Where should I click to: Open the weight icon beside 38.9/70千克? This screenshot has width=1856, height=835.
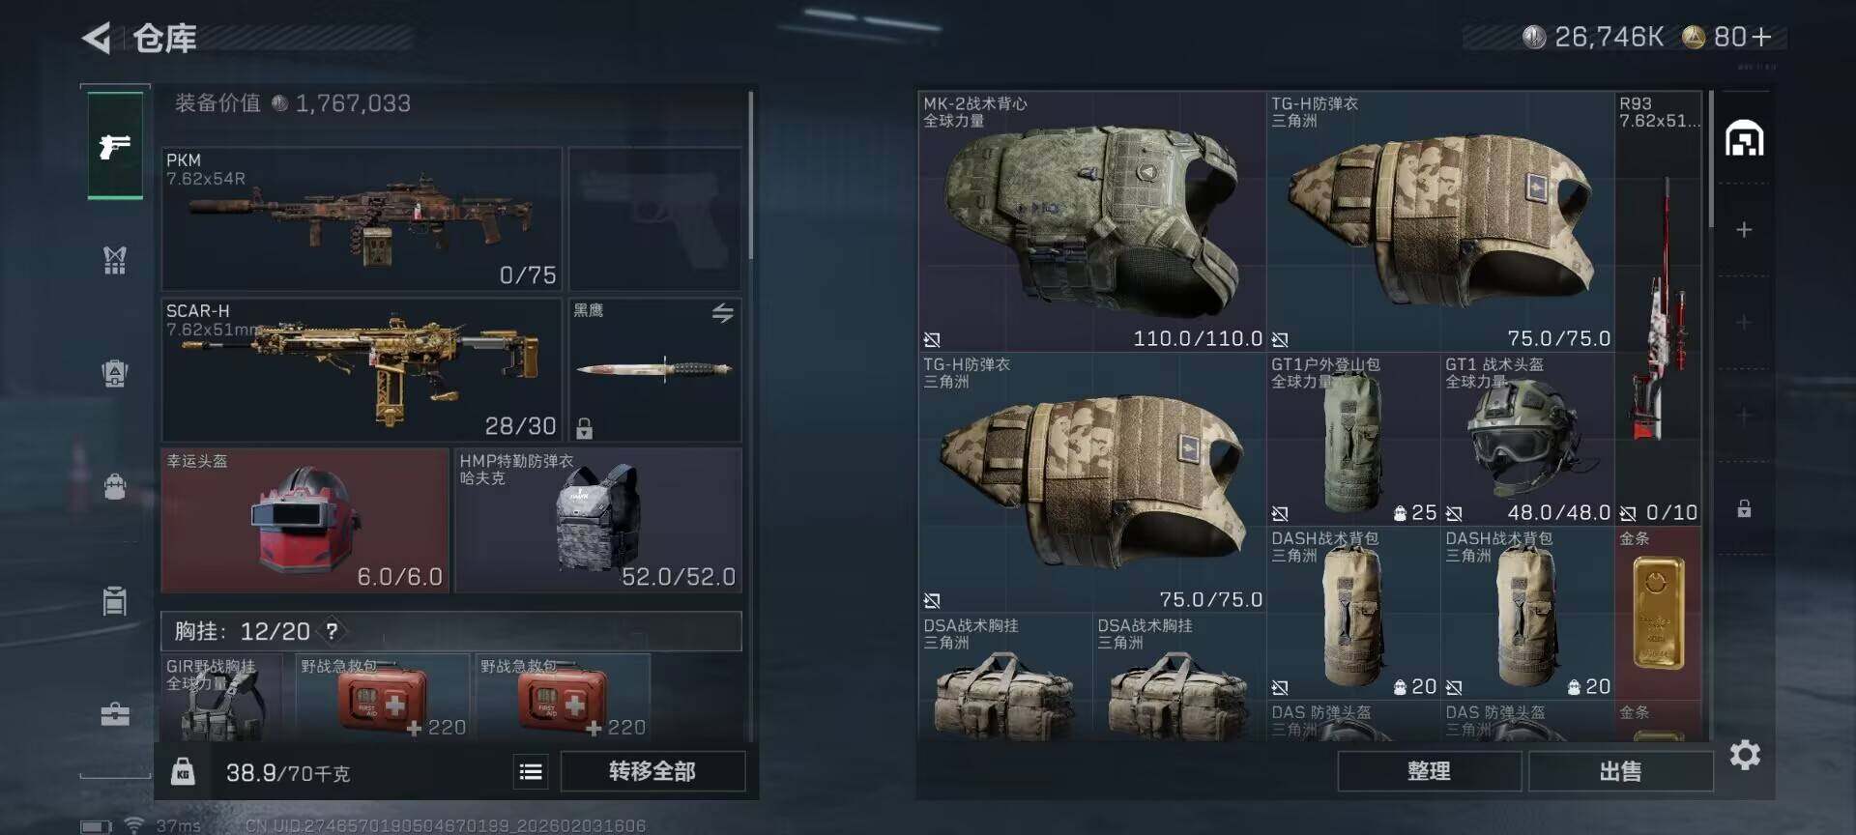pyautogui.click(x=183, y=772)
